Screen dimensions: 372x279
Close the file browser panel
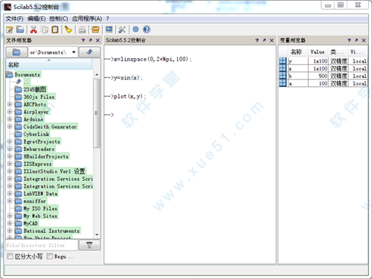point(98,40)
